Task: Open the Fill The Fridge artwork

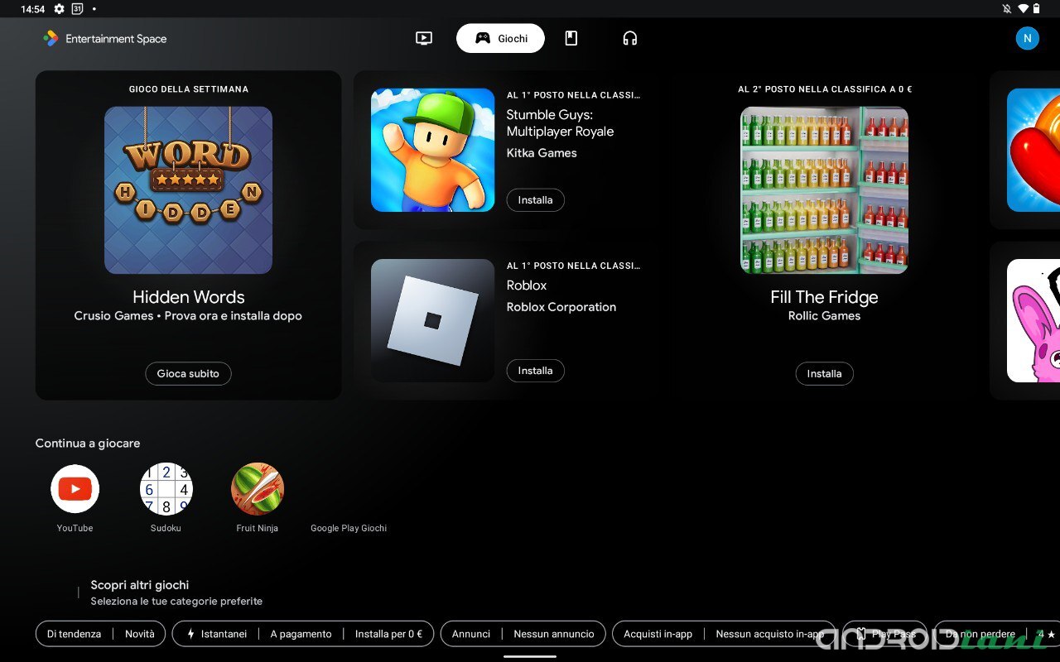Action: tap(824, 189)
